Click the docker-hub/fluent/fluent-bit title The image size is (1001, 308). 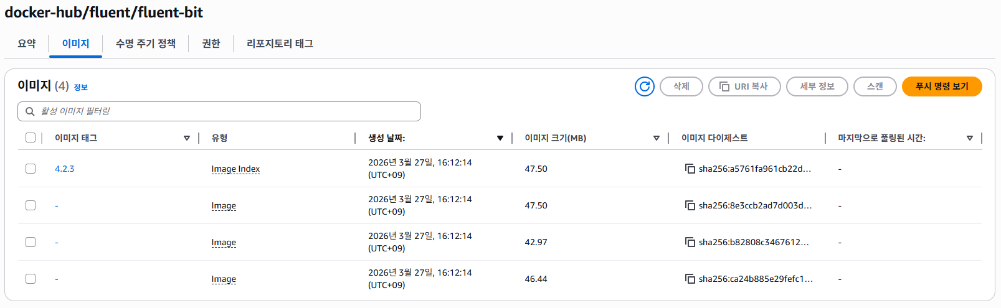pyautogui.click(x=104, y=12)
